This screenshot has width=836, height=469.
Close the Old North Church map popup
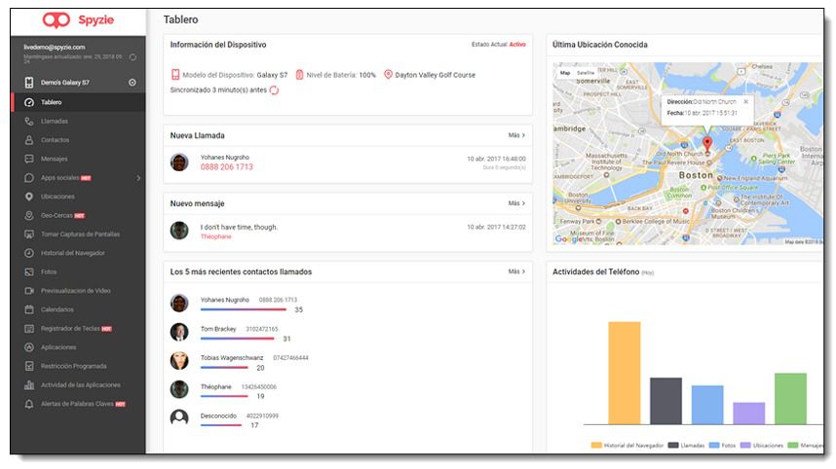point(746,101)
